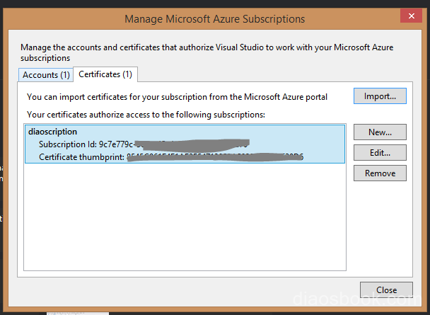430x315 pixels.
Task: Close the dialog with the red X
Action: click(x=411, y=16)
